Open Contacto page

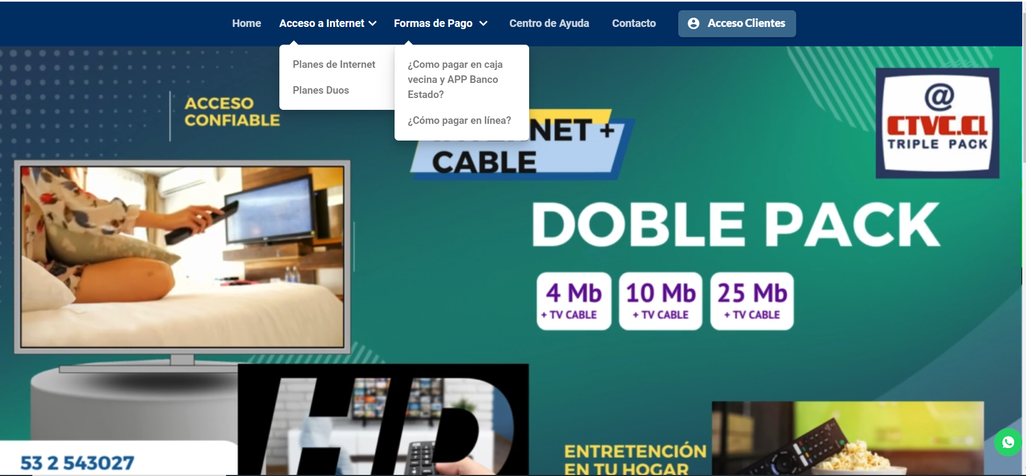(x=634, y=23)
